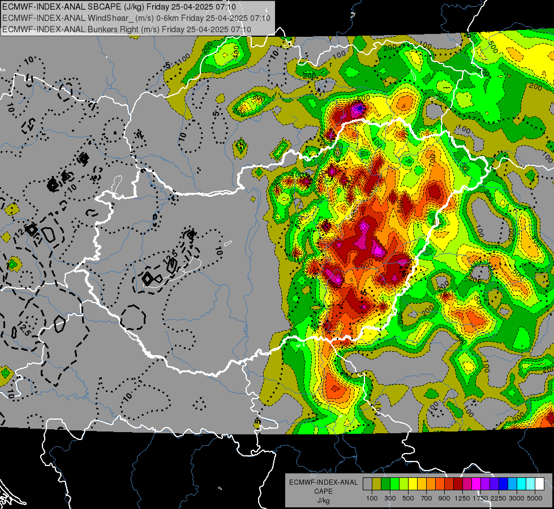The height and width of the screenshot is (509, 554).
Task: Select the purple swatch right of 1750 tick
Action: click(486, 484)
